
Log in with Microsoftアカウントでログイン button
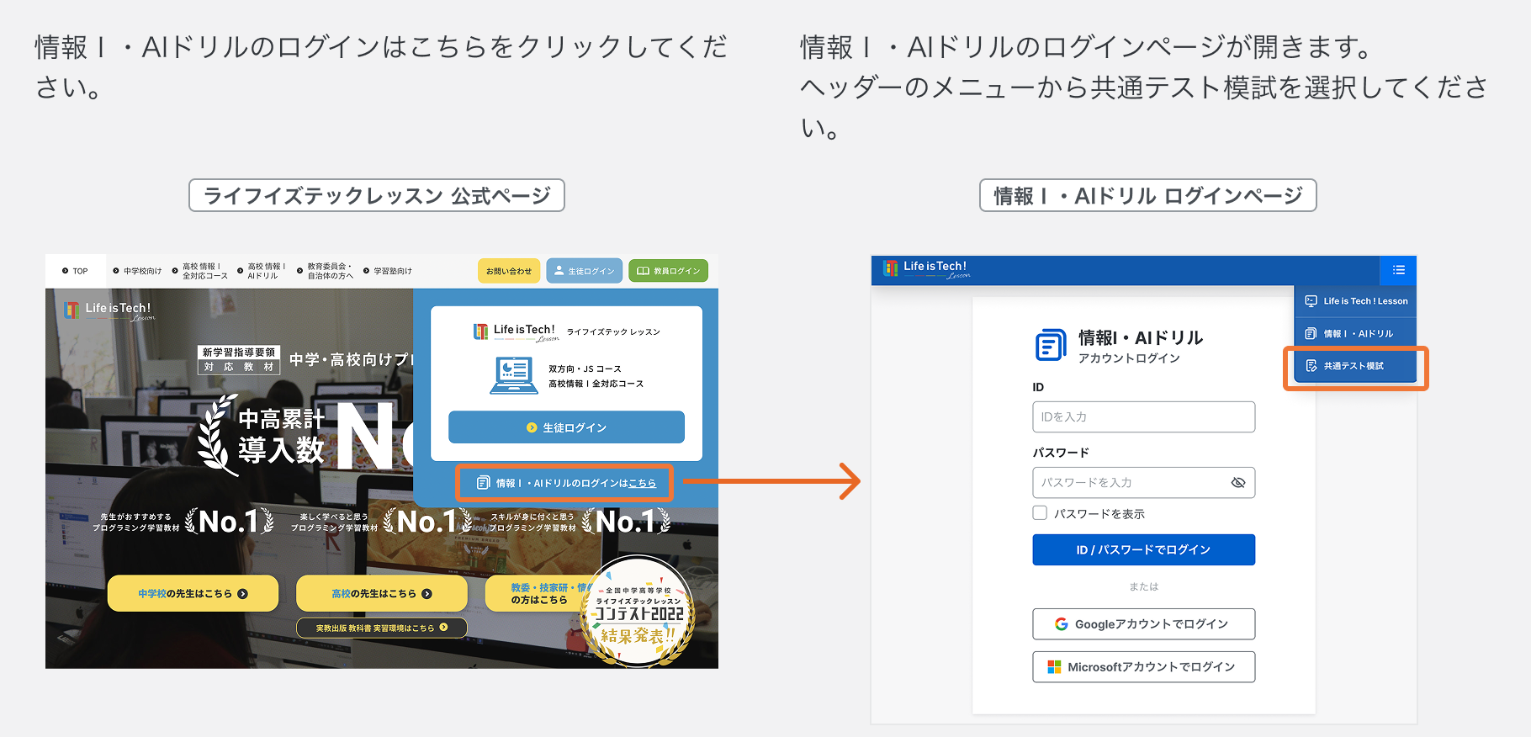click(x=1143, y=667)
